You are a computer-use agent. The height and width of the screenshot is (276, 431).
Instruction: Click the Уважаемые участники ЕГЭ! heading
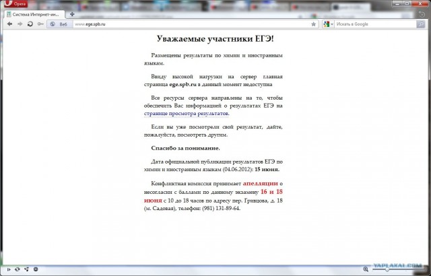(215, 39)
